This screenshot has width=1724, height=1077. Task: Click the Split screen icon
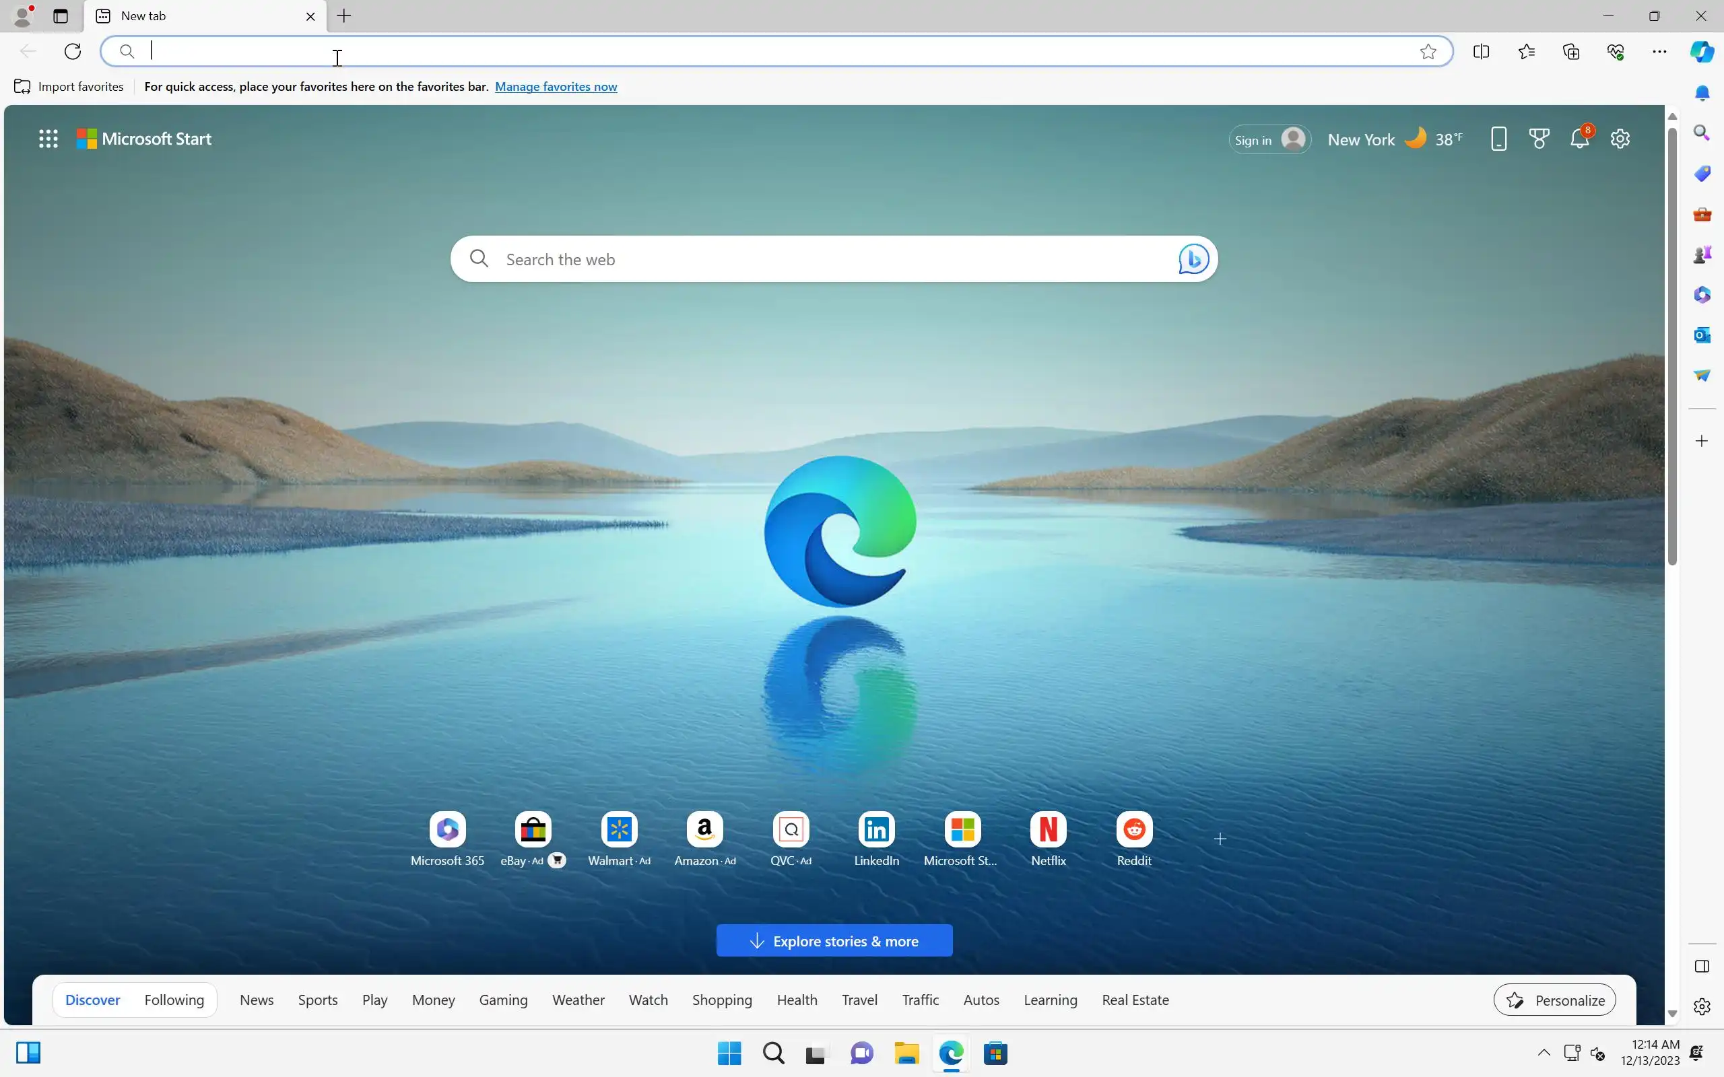[x=1481, y=51]
